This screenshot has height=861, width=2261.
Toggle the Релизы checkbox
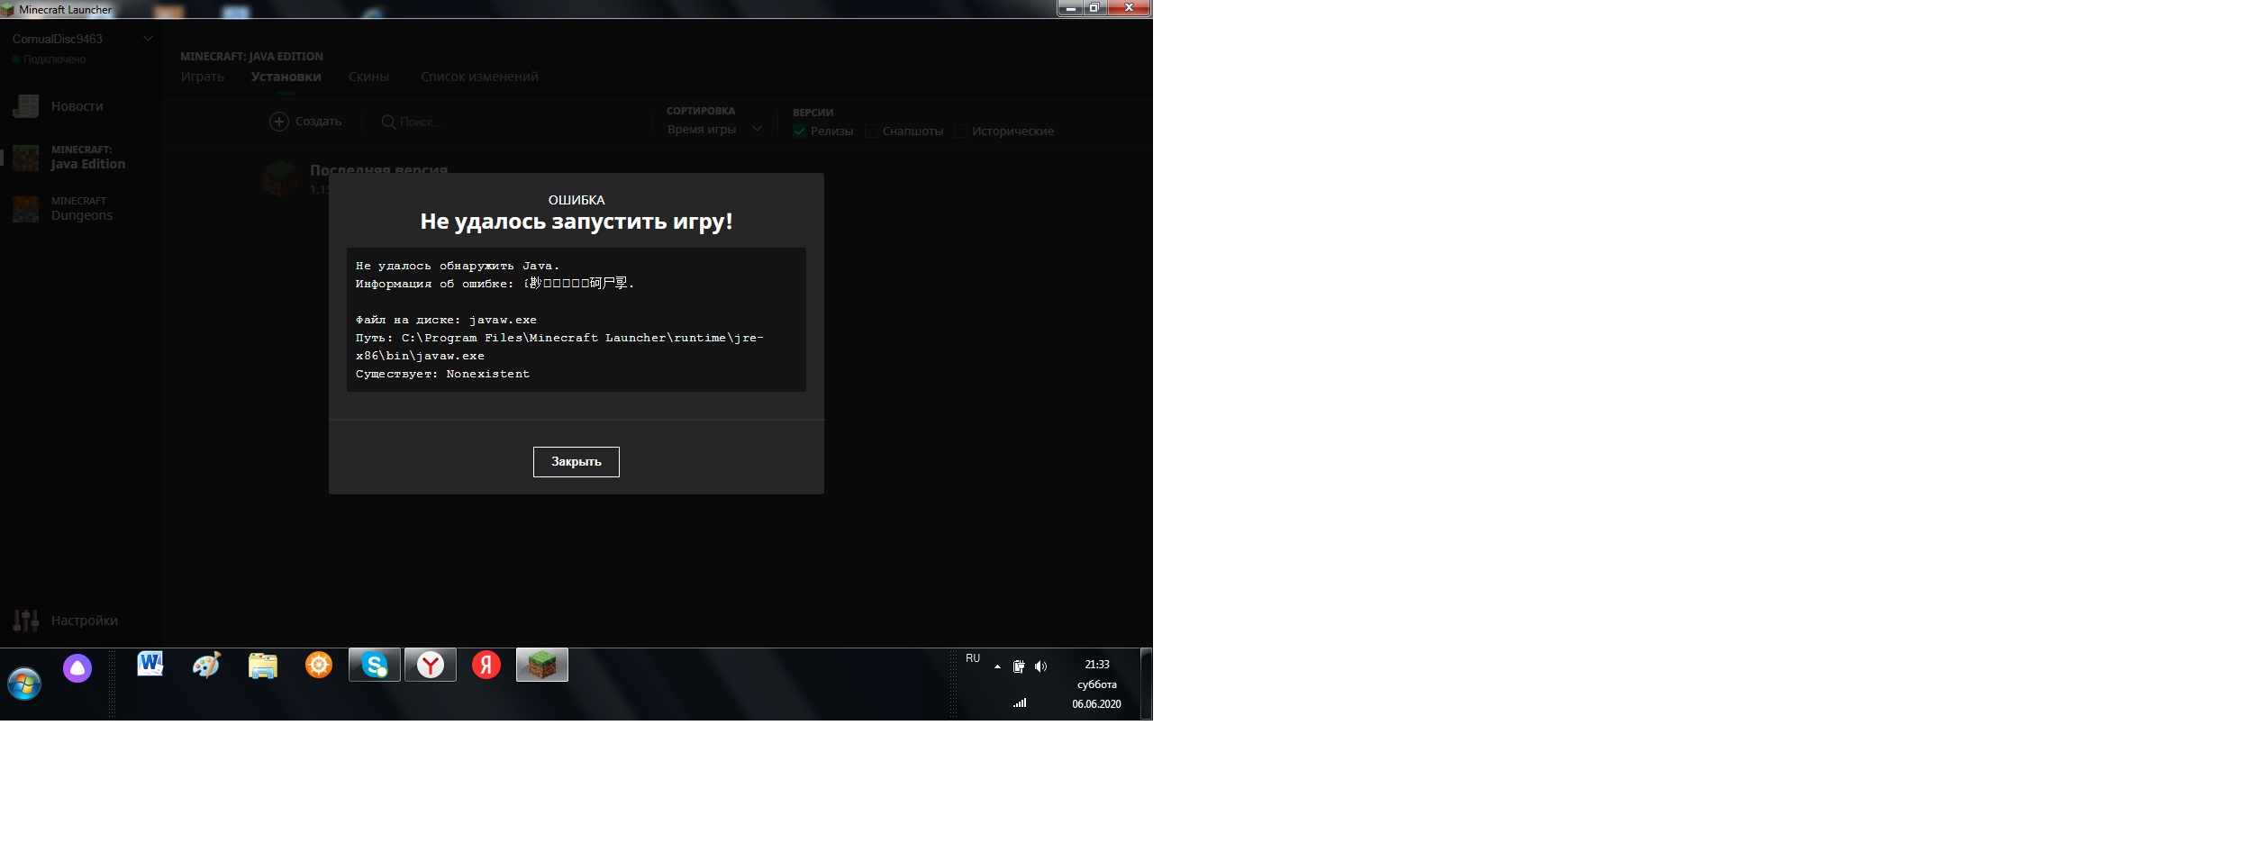[x=799, y=131]
